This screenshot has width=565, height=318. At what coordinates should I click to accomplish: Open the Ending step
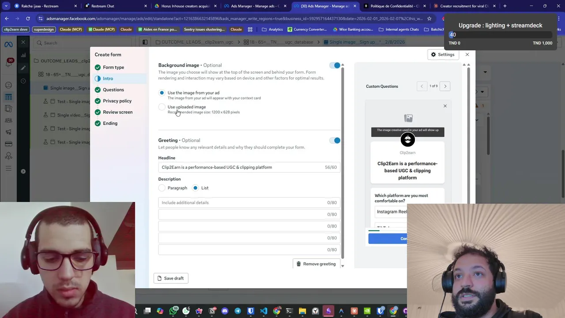110,123
